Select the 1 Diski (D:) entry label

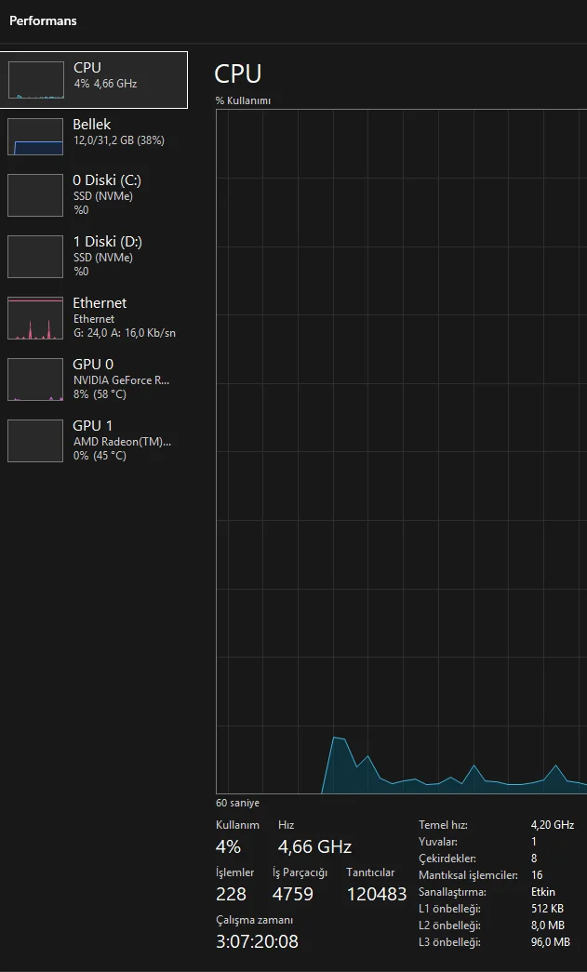[107, 242]
